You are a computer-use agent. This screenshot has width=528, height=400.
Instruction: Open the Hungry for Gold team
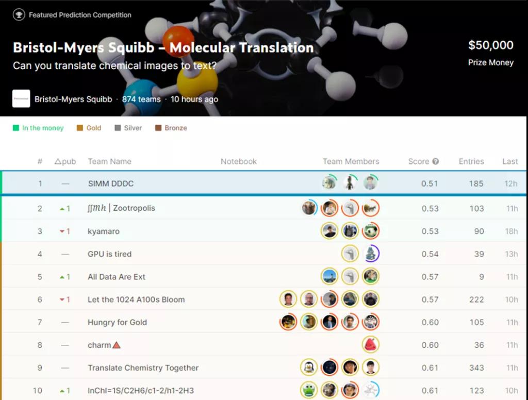117,322
